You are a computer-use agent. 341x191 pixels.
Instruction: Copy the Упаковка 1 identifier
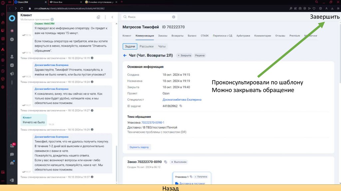[x=191, y=177]
